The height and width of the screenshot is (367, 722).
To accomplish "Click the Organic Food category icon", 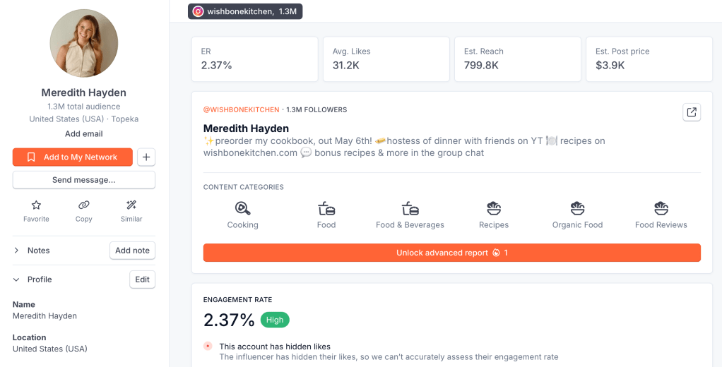I will pos(577,208).
